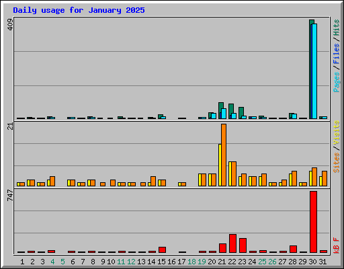Viewport: 344px width, 269px height.
Task: Click the orange sites bar for day 22
Action: 234,174
